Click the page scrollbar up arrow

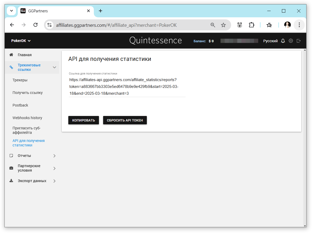(x=305, y=50)
